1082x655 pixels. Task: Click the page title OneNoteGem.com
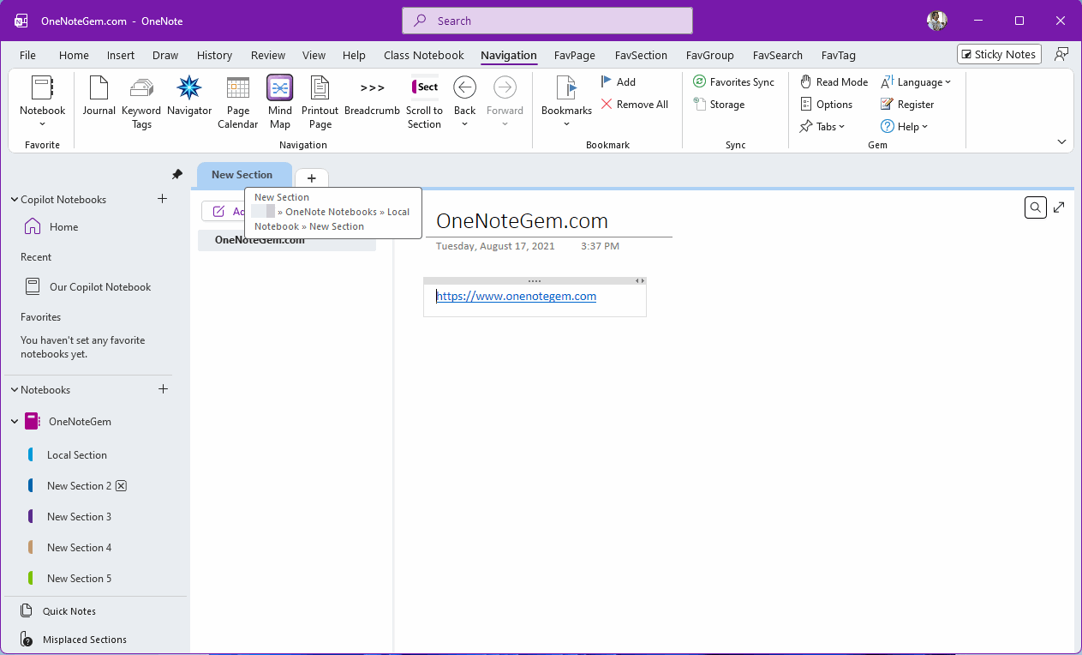[522, 220]
